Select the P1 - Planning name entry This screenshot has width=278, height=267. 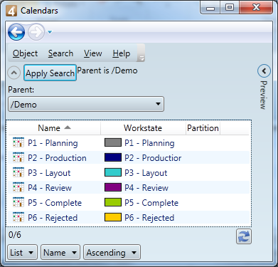(x=53, y=143)
